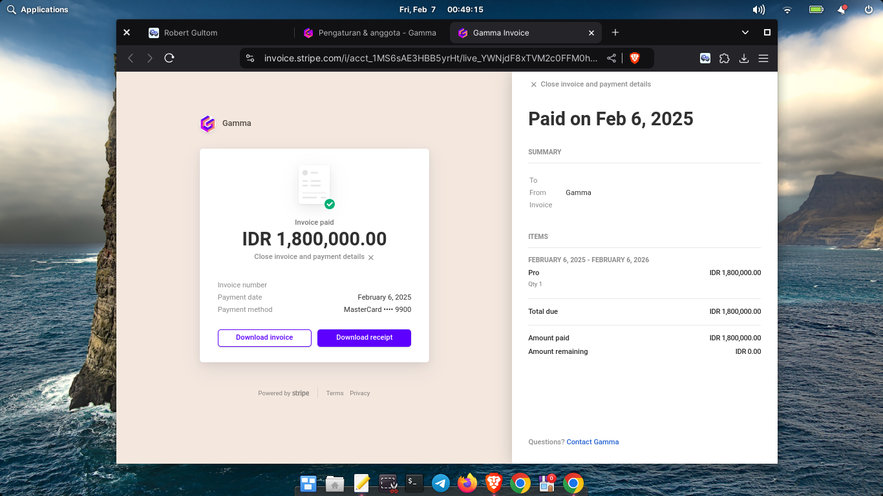Screen dimensions: 883x496
Task: Open the terminal from the dock
Action: [414, 482]
